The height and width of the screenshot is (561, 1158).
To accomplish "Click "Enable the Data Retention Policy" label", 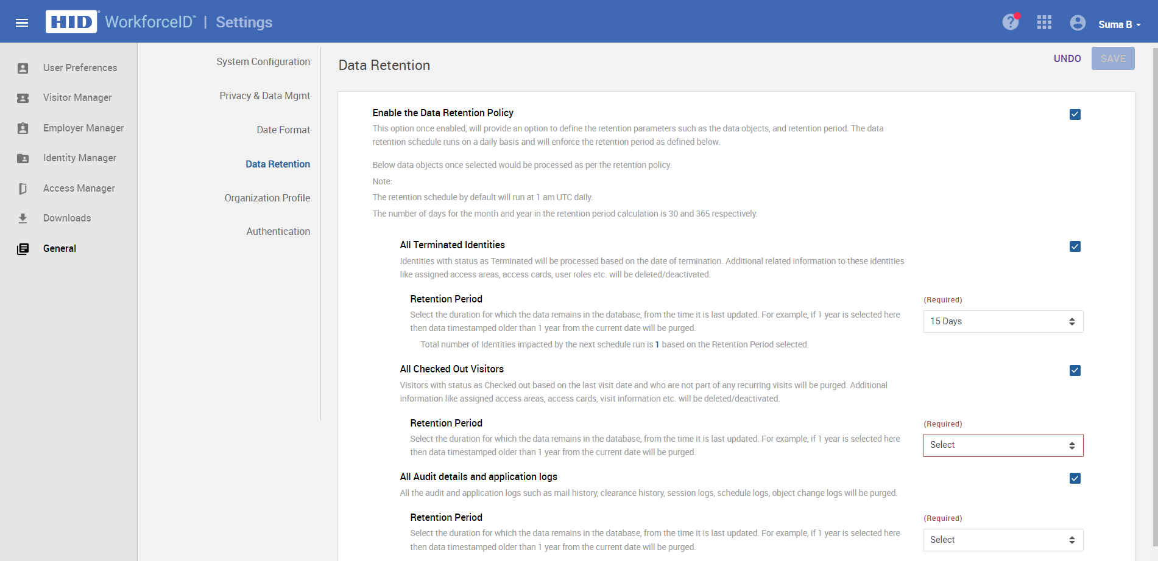I will point(443,113).
